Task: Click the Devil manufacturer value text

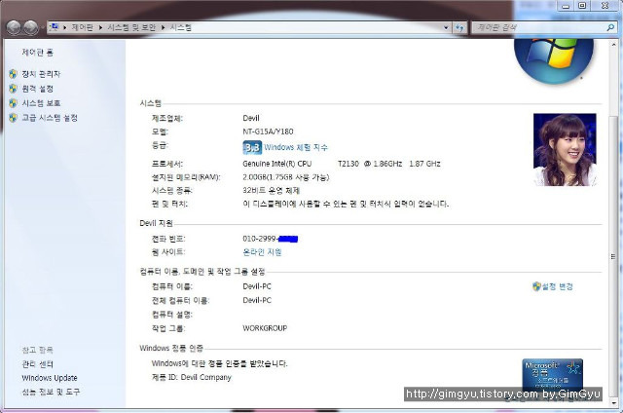Action: (x=251, y=118)
